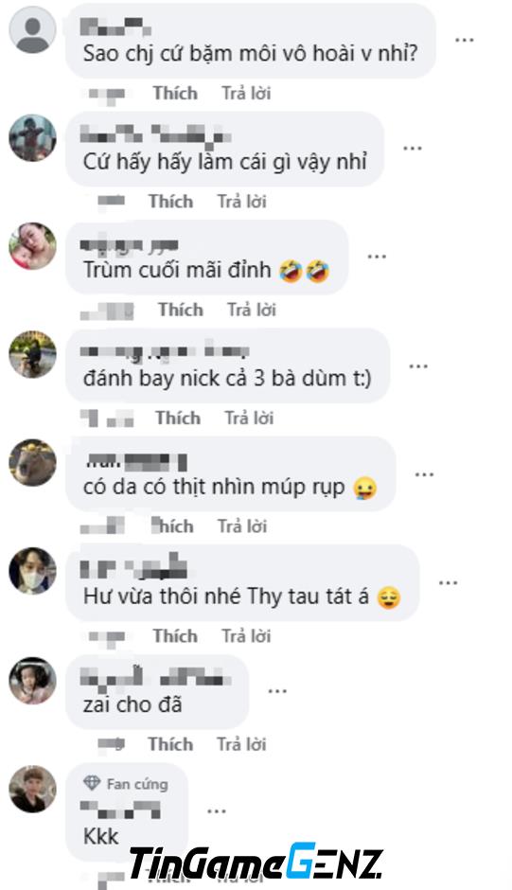
Task: Open capybara avatar beside 'có da có thịt'
Action: click(32, 463)
